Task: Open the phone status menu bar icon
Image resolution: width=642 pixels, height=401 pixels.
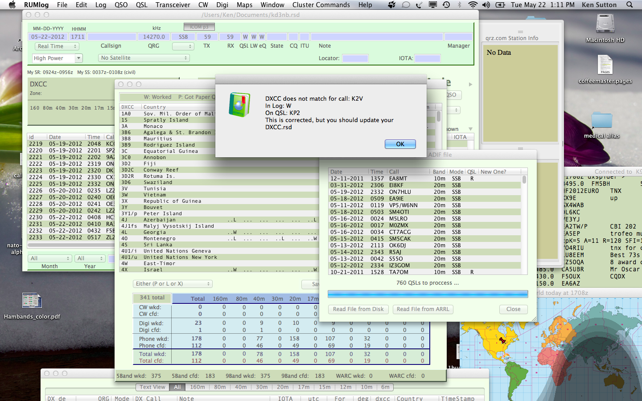Action: point(419,4)
